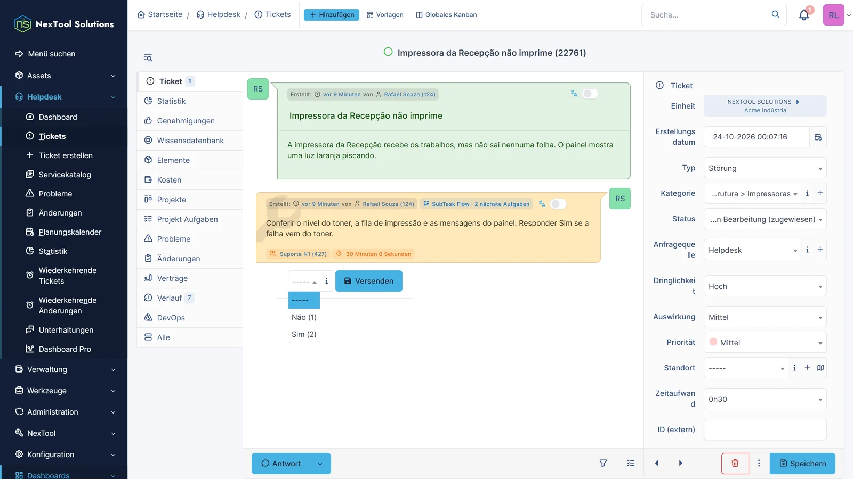Open the ticket list filter icon
The height and width of the screenshot is (479, 853).
point(148,57)
